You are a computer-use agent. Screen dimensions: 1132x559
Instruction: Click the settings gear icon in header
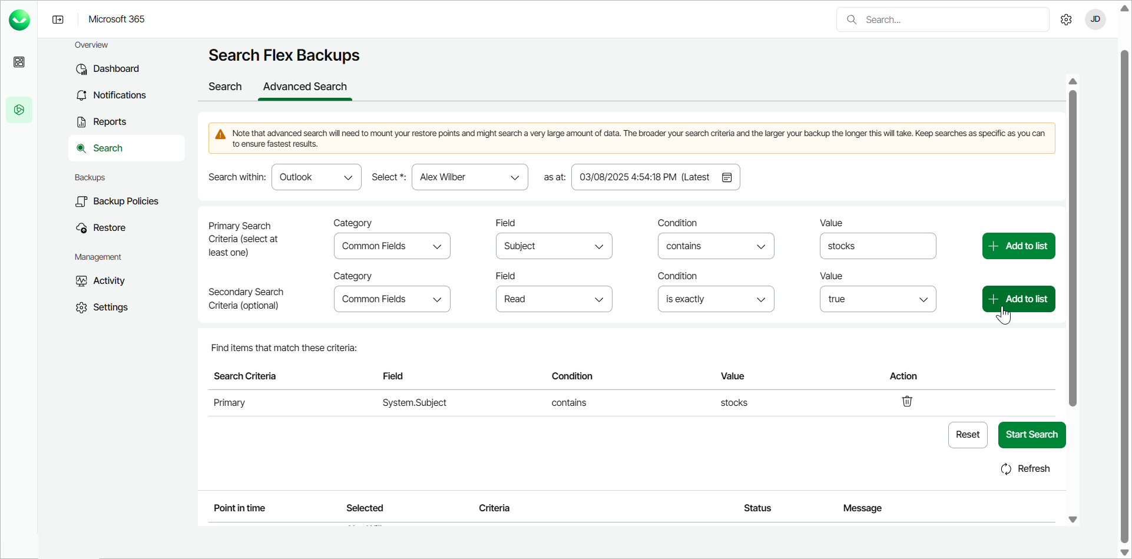1066,19
